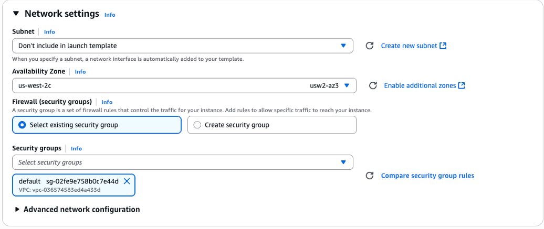Click Info link beside Security groups label
This screenshot has height=229, width=544.
(76, 149)
